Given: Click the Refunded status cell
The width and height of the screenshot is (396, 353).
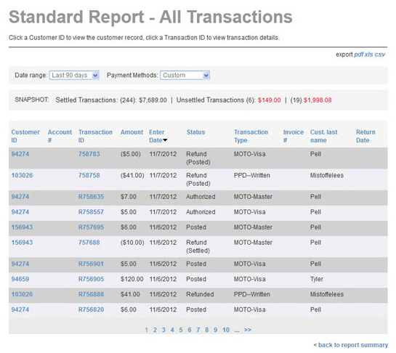Looking at the screenshot, I should 200,294.
